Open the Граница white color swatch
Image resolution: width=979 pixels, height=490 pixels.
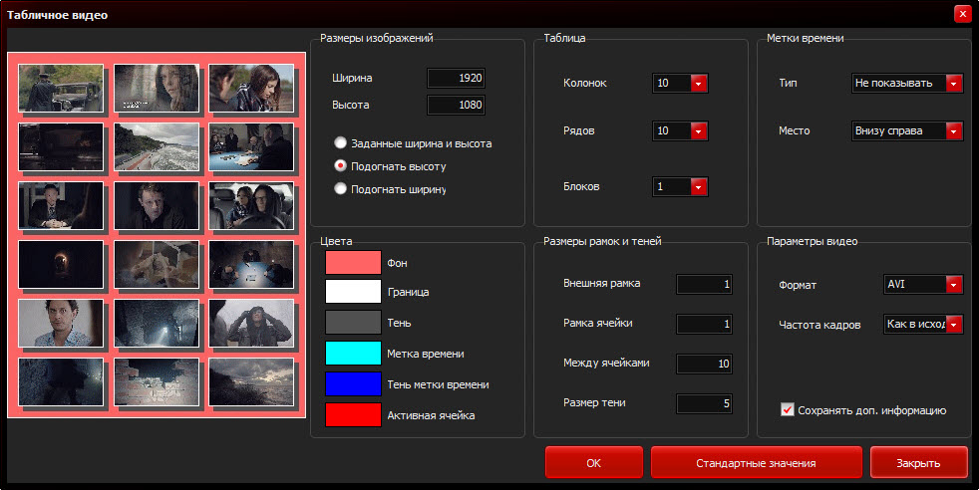pos(353,291)
